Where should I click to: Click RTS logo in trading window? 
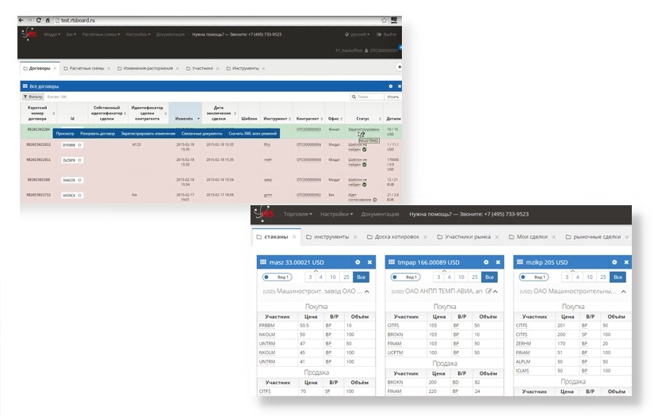pyautogui.click(x=265, y=213)
